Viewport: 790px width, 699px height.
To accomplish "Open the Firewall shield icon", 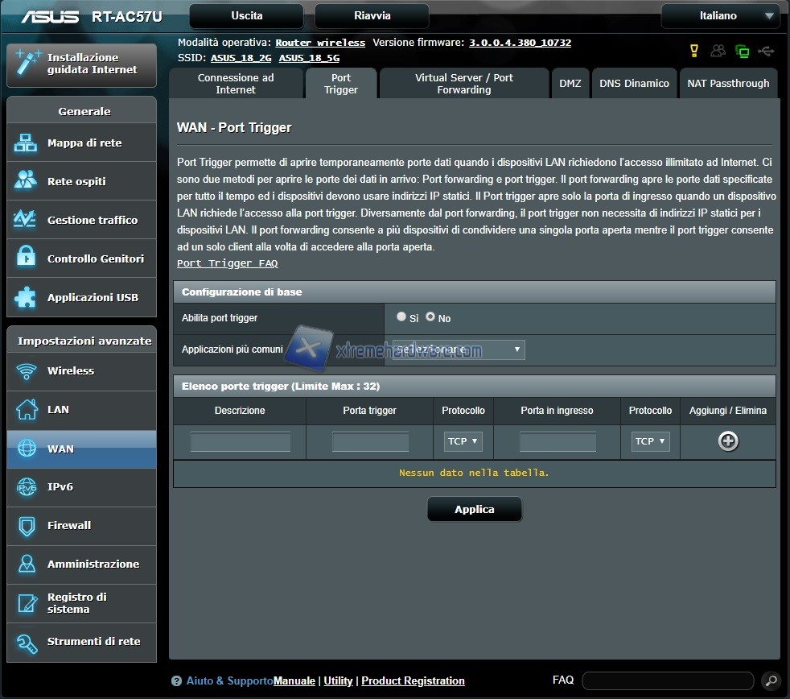I will 26,526.
